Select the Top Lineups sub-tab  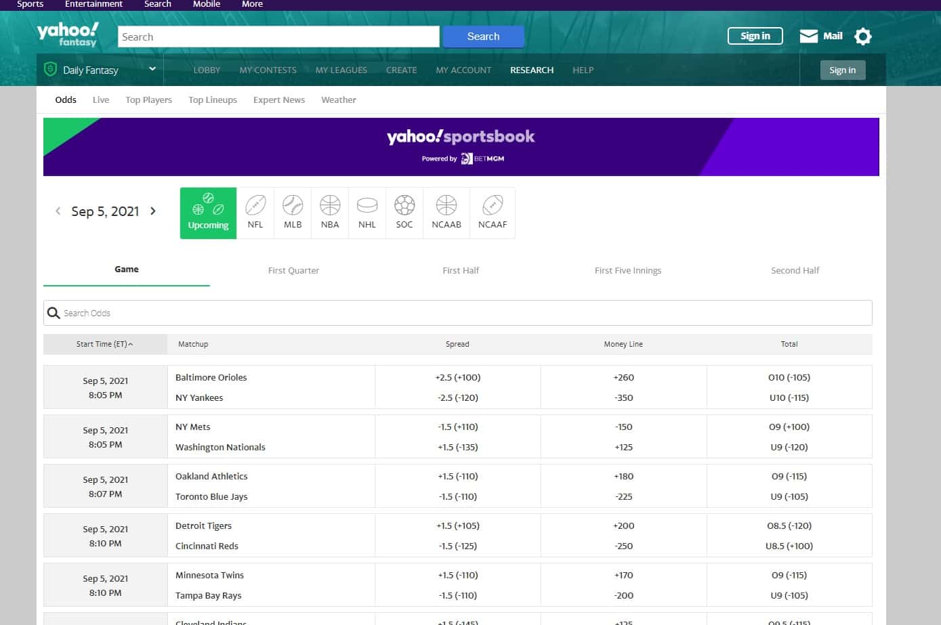pos(213,100)
